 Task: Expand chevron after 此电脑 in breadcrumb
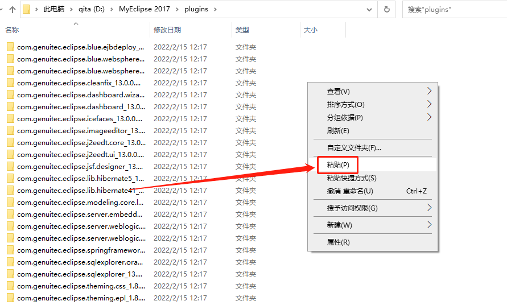(71, 9)
